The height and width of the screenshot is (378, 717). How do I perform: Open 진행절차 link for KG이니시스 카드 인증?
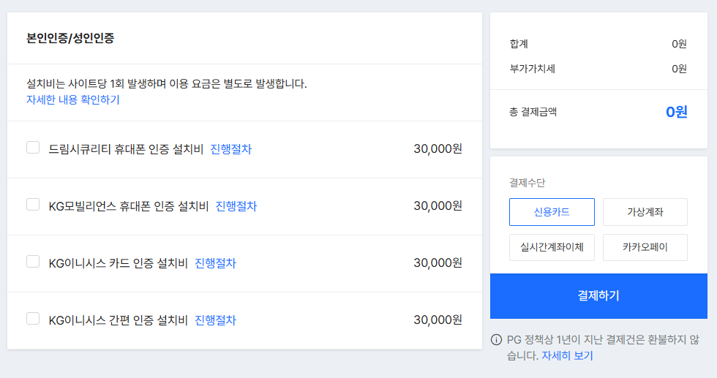215,263
